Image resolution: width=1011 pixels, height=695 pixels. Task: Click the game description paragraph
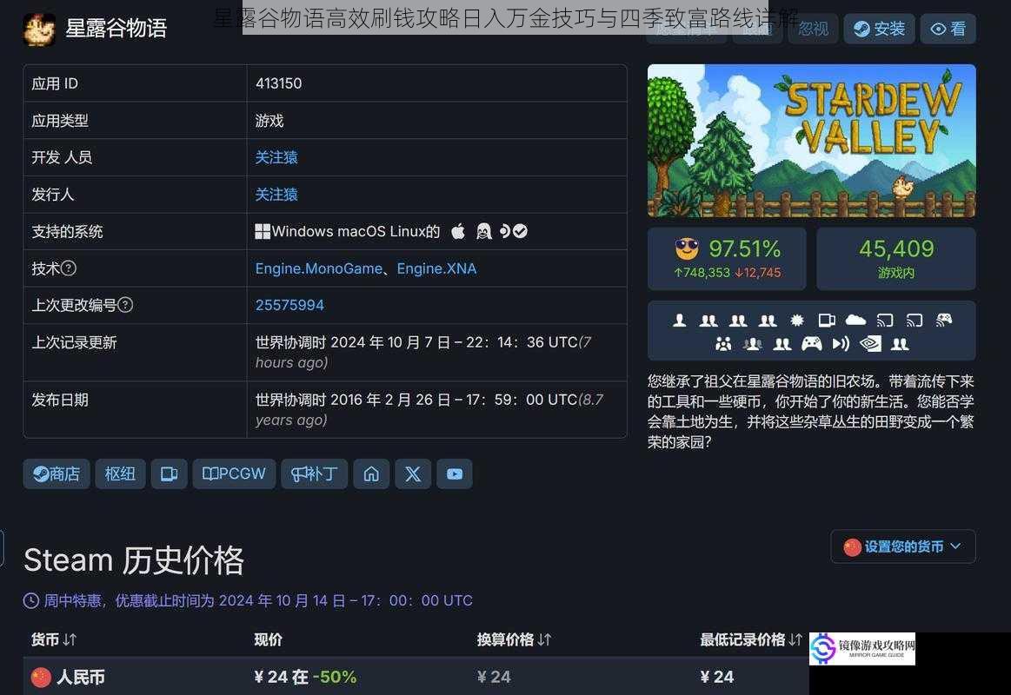pyautogui.click(x=811, y=412)
